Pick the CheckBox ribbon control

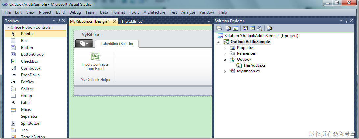[35, 61]
